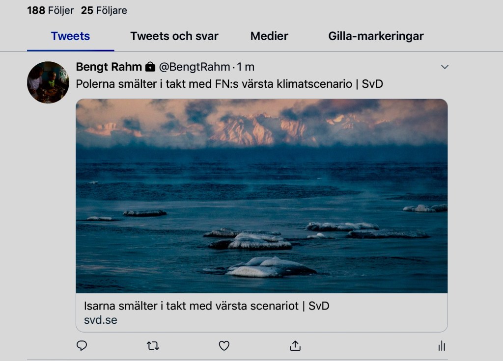
Task: Switch to the Tweets tab
Action: 70,36
